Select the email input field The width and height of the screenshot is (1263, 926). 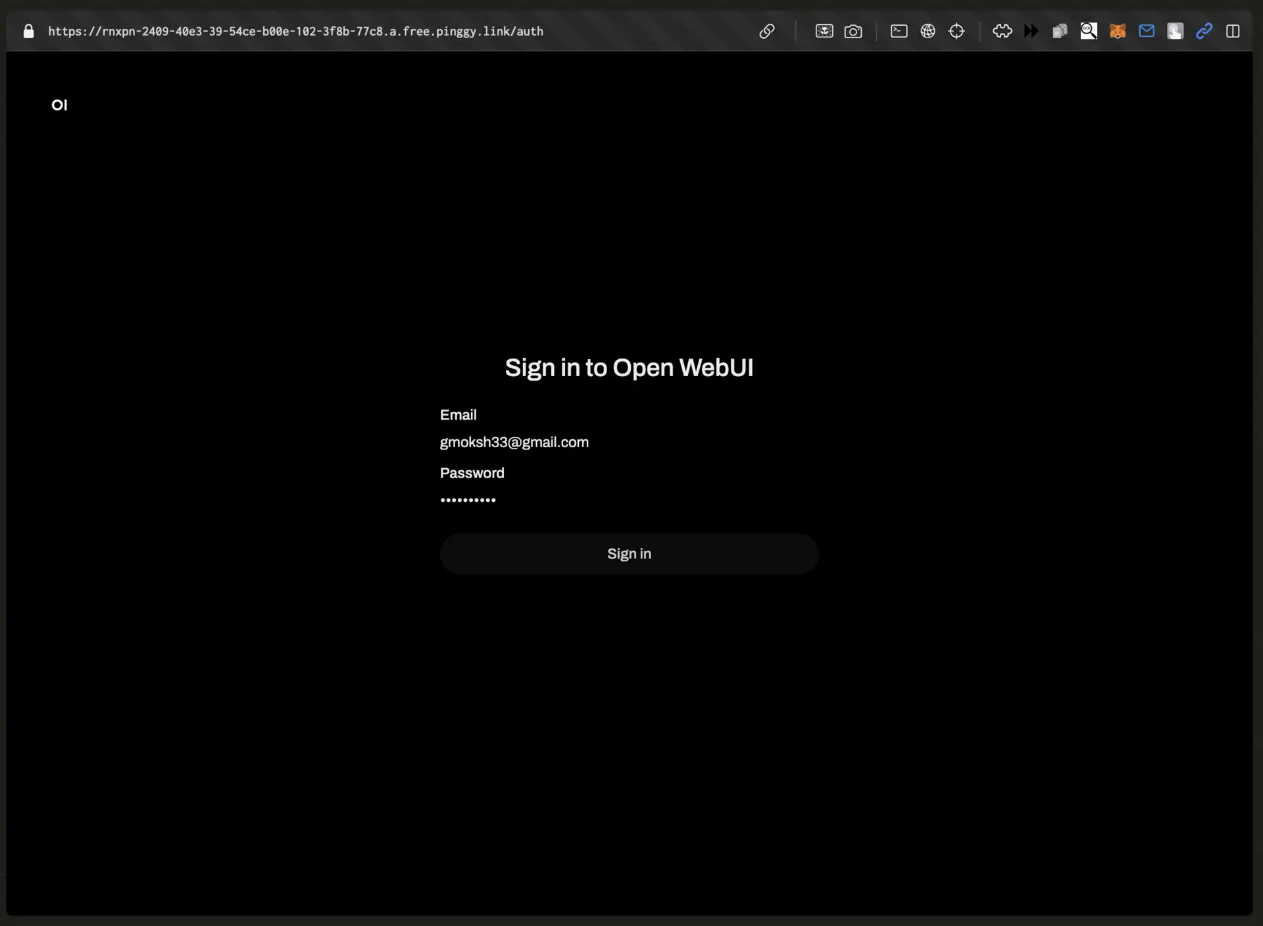coord(629,442)
